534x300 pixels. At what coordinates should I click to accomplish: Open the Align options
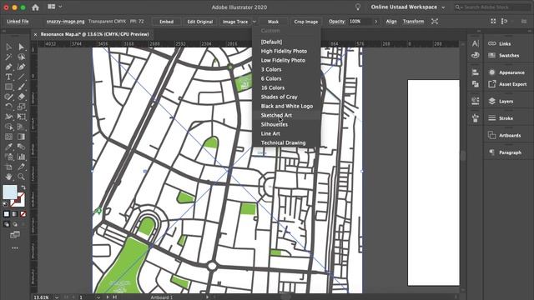tap(391, 22)
